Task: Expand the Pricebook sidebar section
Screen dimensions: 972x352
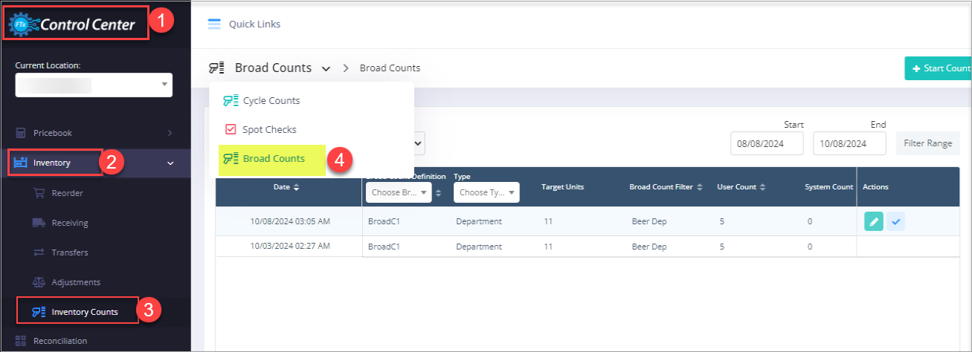Action: point(170,133)
